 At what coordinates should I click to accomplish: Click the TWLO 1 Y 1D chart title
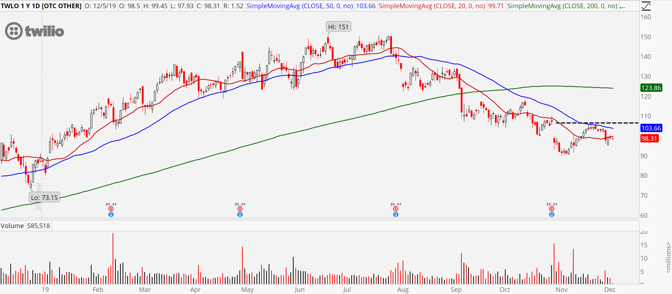[x=41, y=6]
